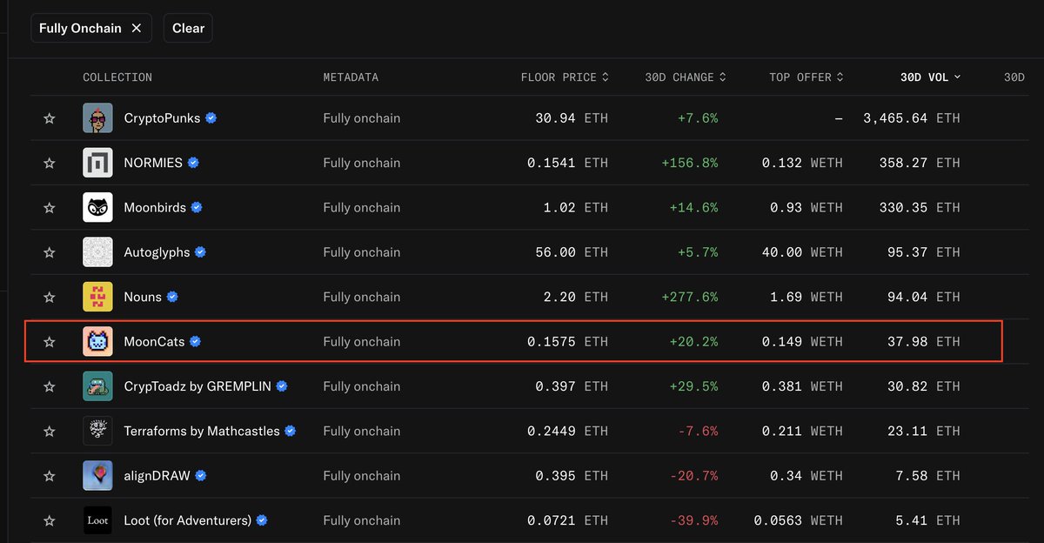The width and height of the screenshot is (1044, 543).
Task: Open the Nouns collection name link
Action: (143, 298)
